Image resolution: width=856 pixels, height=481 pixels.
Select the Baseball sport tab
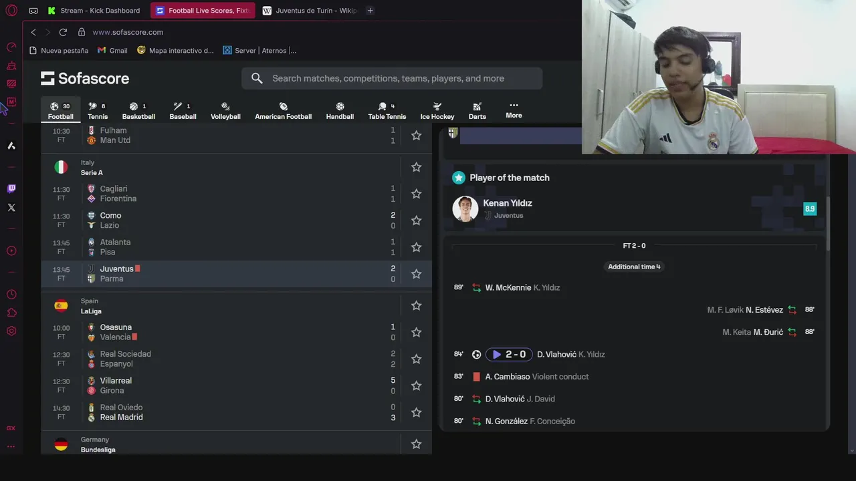183,111
